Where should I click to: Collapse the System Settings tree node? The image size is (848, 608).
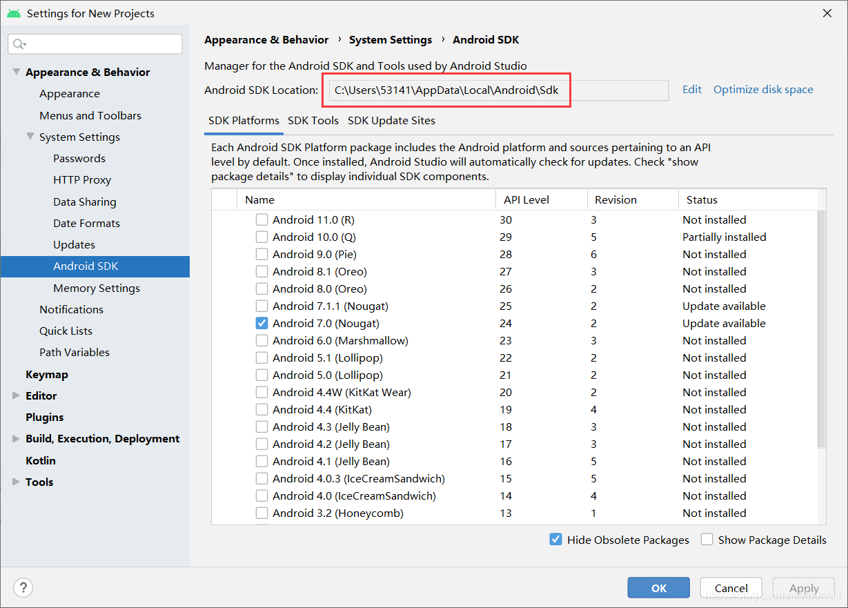[30, 137]
